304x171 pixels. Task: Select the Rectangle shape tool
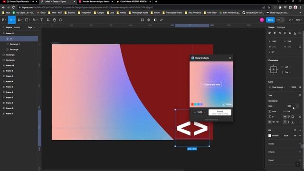pyautogui.click(x=27, y=20)
